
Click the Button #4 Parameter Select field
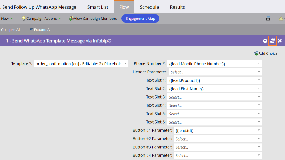[x=218, y=156]
